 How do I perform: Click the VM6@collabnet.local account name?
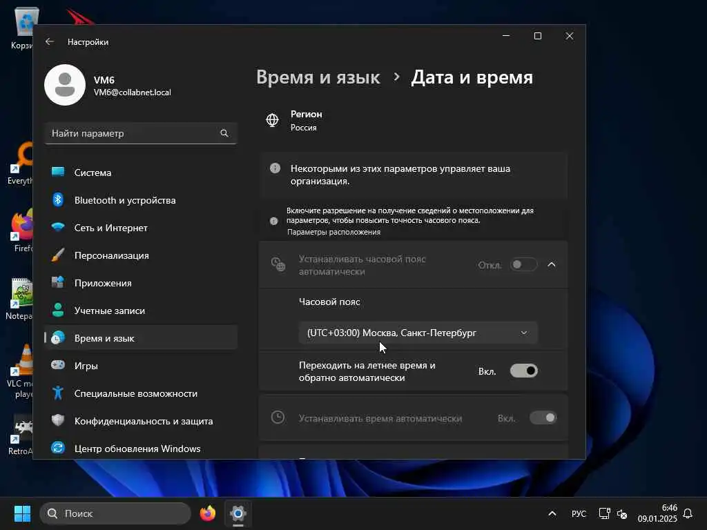(132, 92)
